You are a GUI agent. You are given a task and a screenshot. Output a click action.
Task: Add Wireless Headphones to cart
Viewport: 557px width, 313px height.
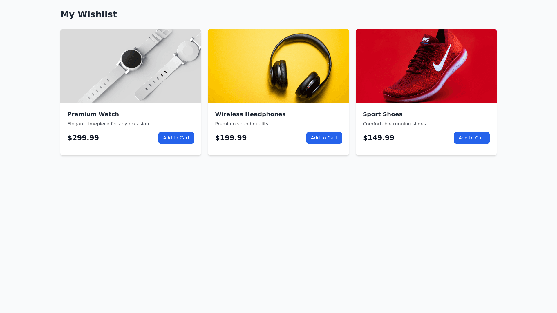[x=324, y=138]
